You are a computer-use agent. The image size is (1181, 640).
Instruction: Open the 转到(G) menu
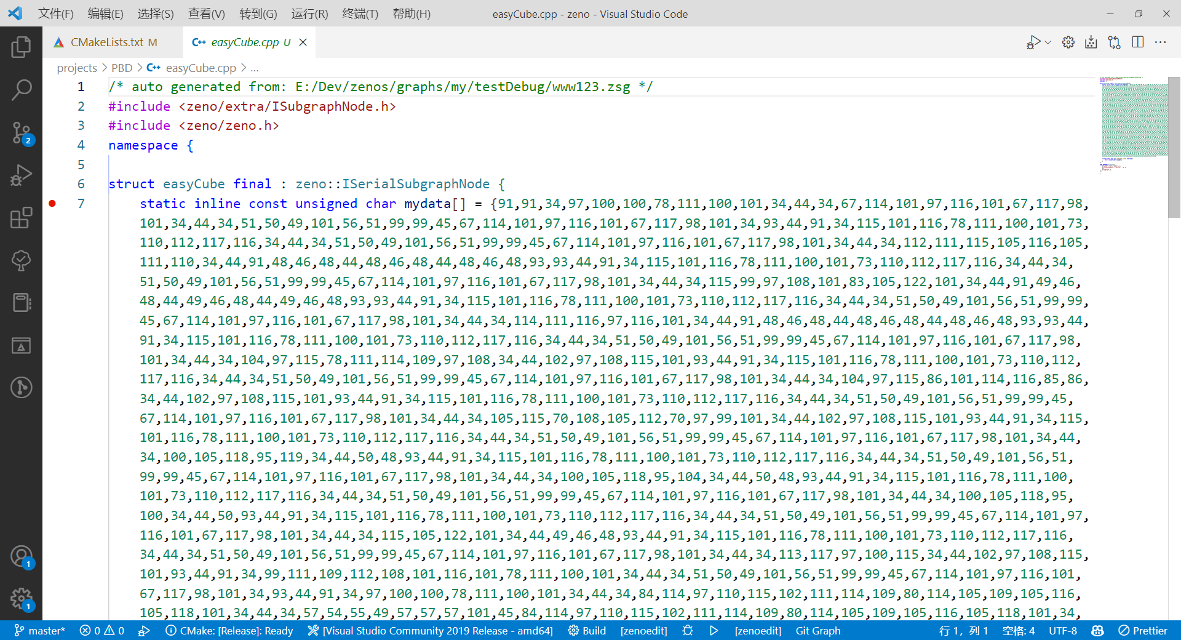[x=258, y=14]
